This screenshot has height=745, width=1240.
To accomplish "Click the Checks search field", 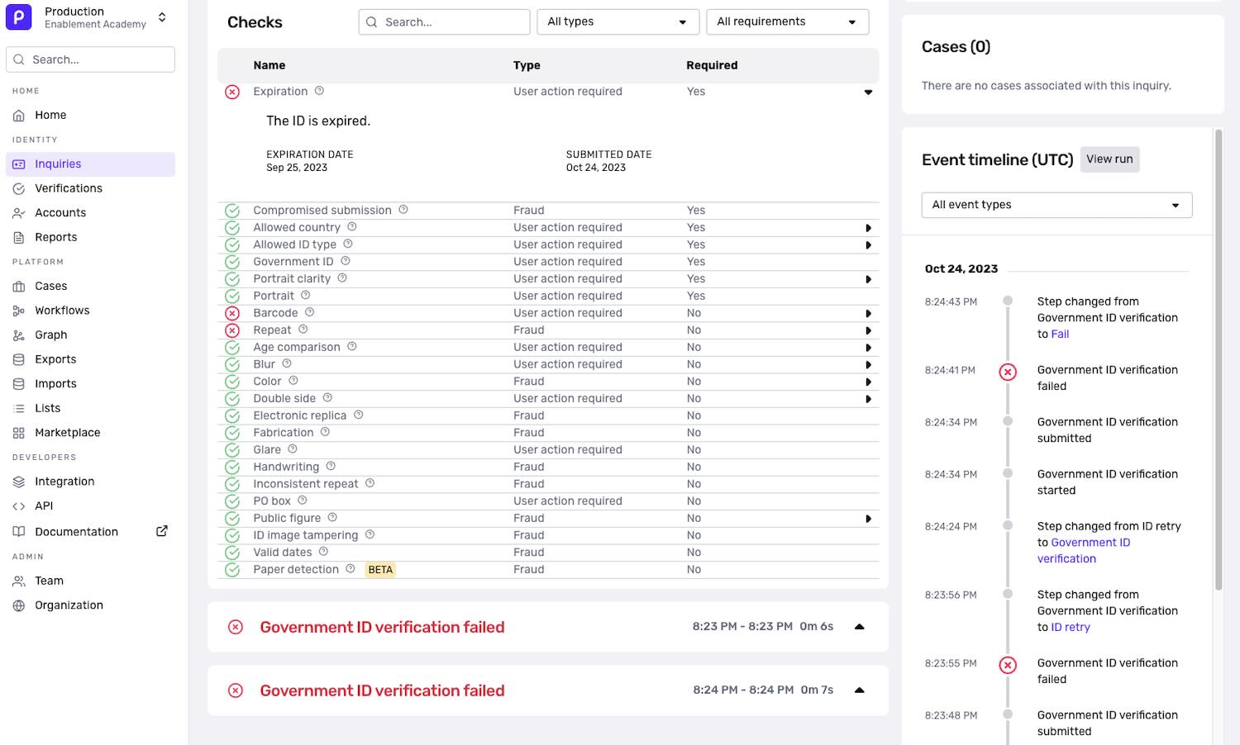I will tap(444, 21).
